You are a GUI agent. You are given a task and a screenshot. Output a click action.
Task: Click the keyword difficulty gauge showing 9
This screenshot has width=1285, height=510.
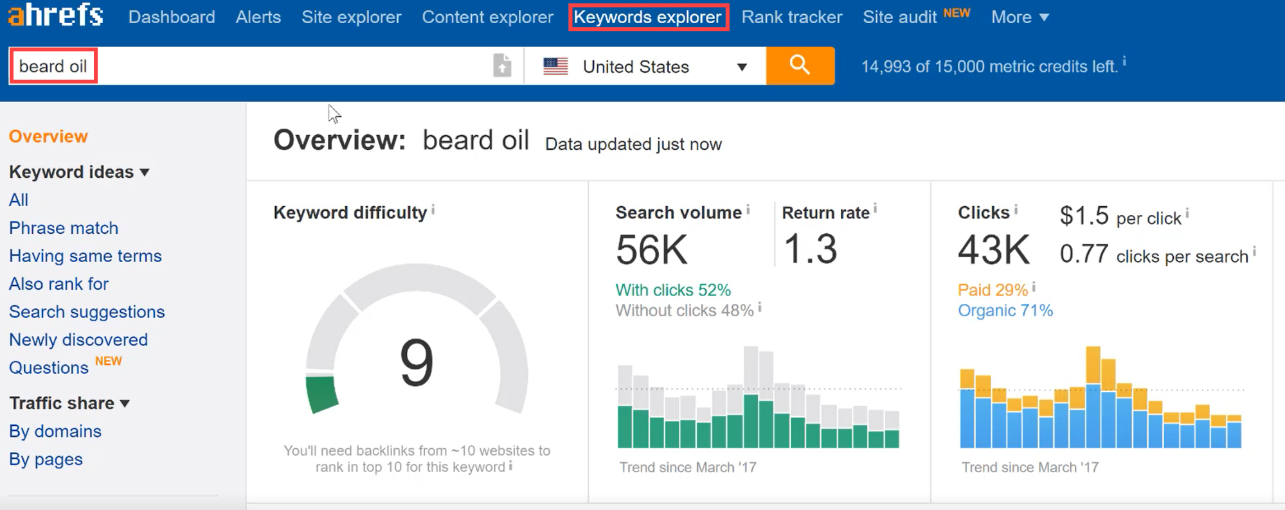pos(417,347)
